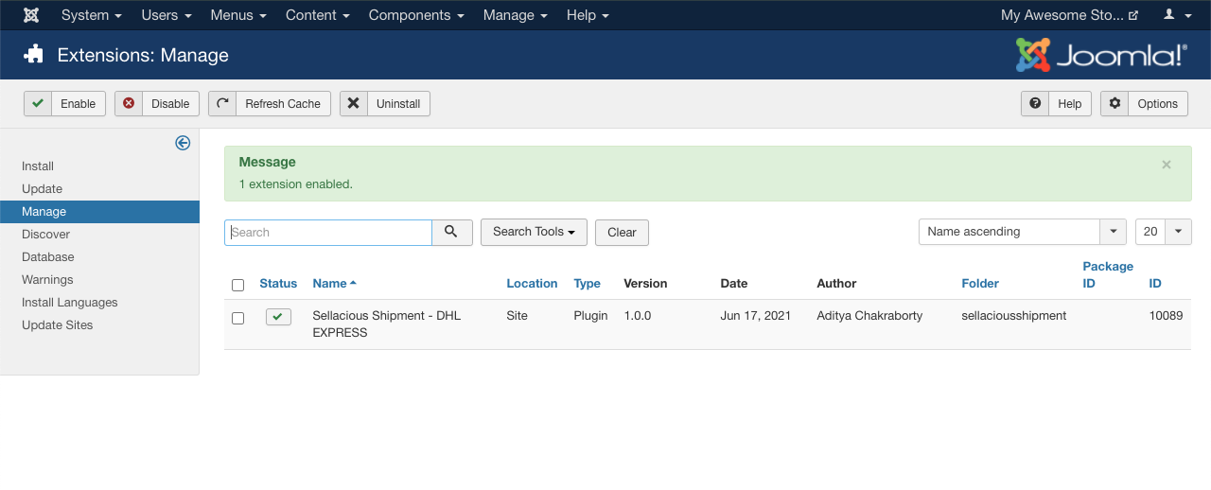Collapse the sidebar with the arrow icon
This screenshot has height=490, width=1211.
pos(183,143)
